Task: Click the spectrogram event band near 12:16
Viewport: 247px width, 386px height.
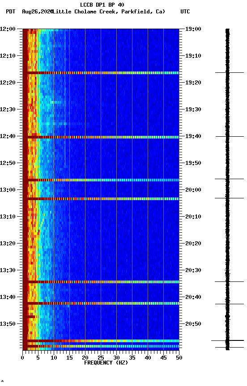Action: coord(101,73)
